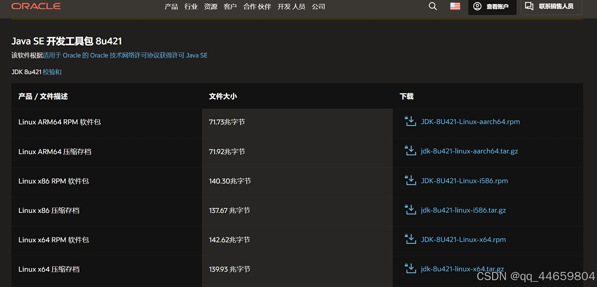The width and height of the screenshot is (597, 287).
Task: Click the 产品 / 文件描述 column header
Action: [43, 96]
